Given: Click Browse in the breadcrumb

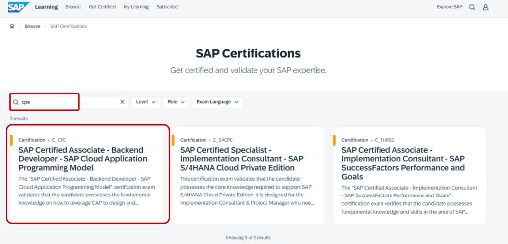Looking at the screenshot, I should pyautogui.click(x=32, y=26).
